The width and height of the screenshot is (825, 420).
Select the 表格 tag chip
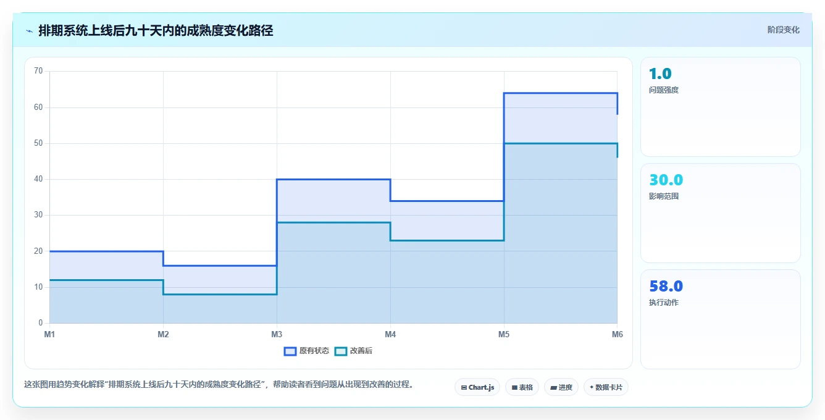(522, 387)
